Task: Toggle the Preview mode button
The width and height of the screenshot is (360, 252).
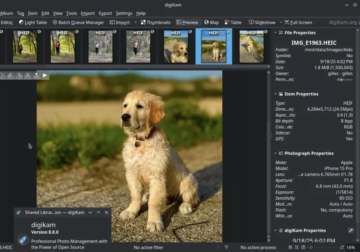Action: coord(187,22)
